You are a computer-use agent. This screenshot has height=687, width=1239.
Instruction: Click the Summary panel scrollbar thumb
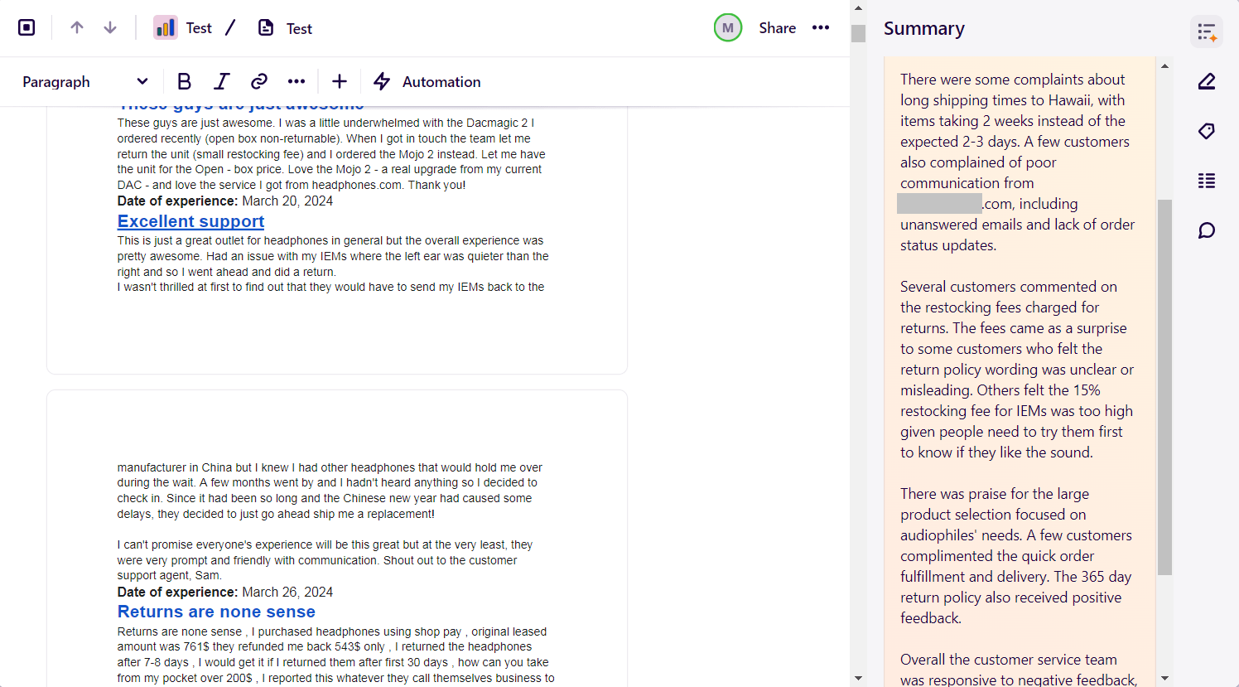(1164, 386)
